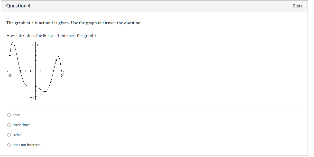The image size is (314, 157).
Task: Click the '-5' label on the x-axis
Action: (x=9, y=76)
